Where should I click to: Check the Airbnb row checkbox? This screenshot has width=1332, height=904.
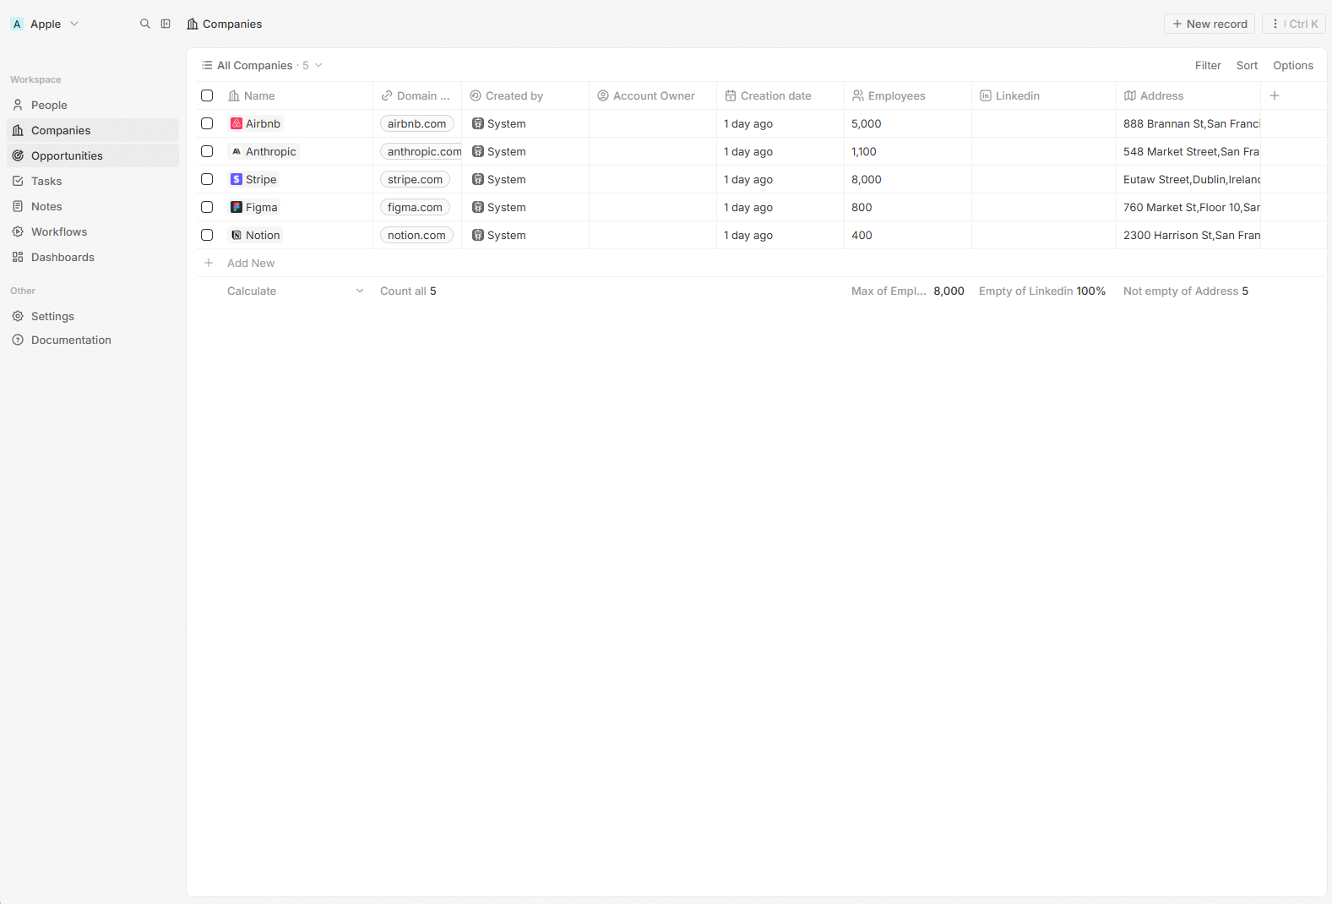207,123
